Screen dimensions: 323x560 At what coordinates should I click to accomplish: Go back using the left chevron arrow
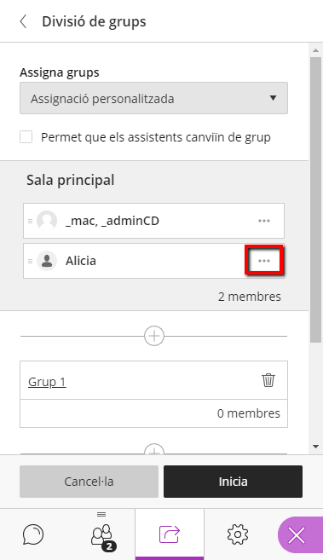[x=23, y=21]
